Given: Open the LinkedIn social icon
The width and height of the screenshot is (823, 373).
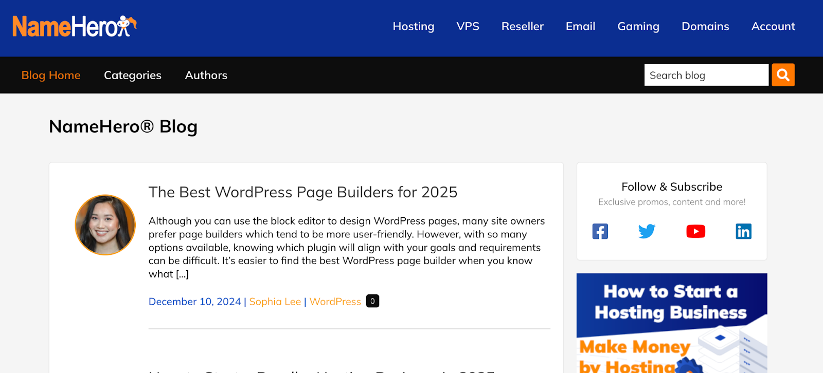Looking at the screenshot, I should [x=743, y=231].
